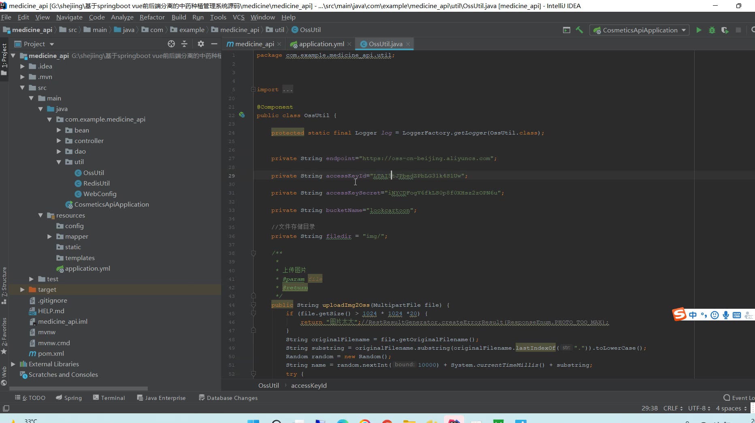The height and width of the screenshot is (423, 755).
Task: Collapse the util package in the tree
Action: (59, 162)
